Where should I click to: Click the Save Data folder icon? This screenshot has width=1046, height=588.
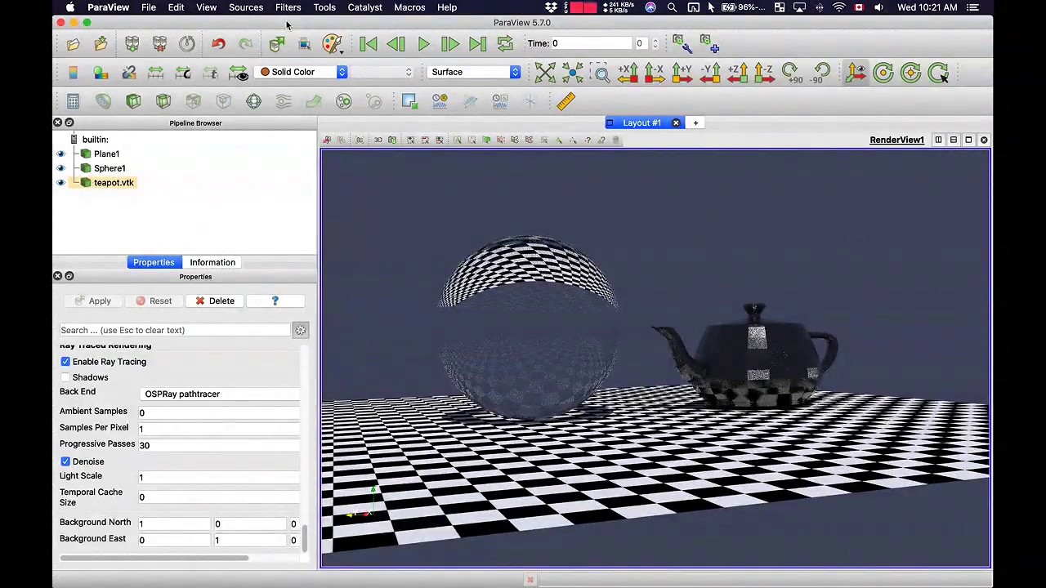[101, 44]
